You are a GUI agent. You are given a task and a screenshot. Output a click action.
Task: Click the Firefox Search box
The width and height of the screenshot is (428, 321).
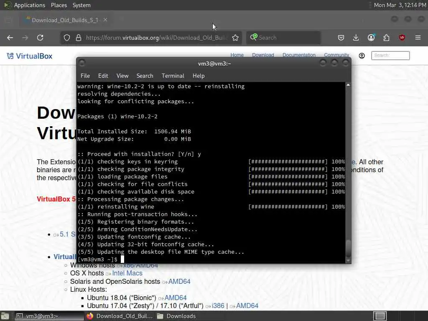[x=283, y=38]
